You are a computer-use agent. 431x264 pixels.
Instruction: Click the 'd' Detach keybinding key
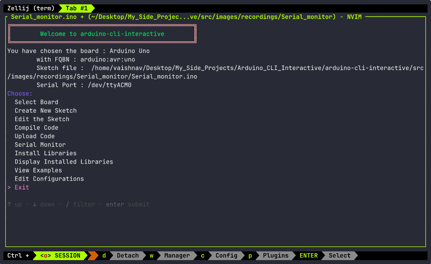[104, 255]
